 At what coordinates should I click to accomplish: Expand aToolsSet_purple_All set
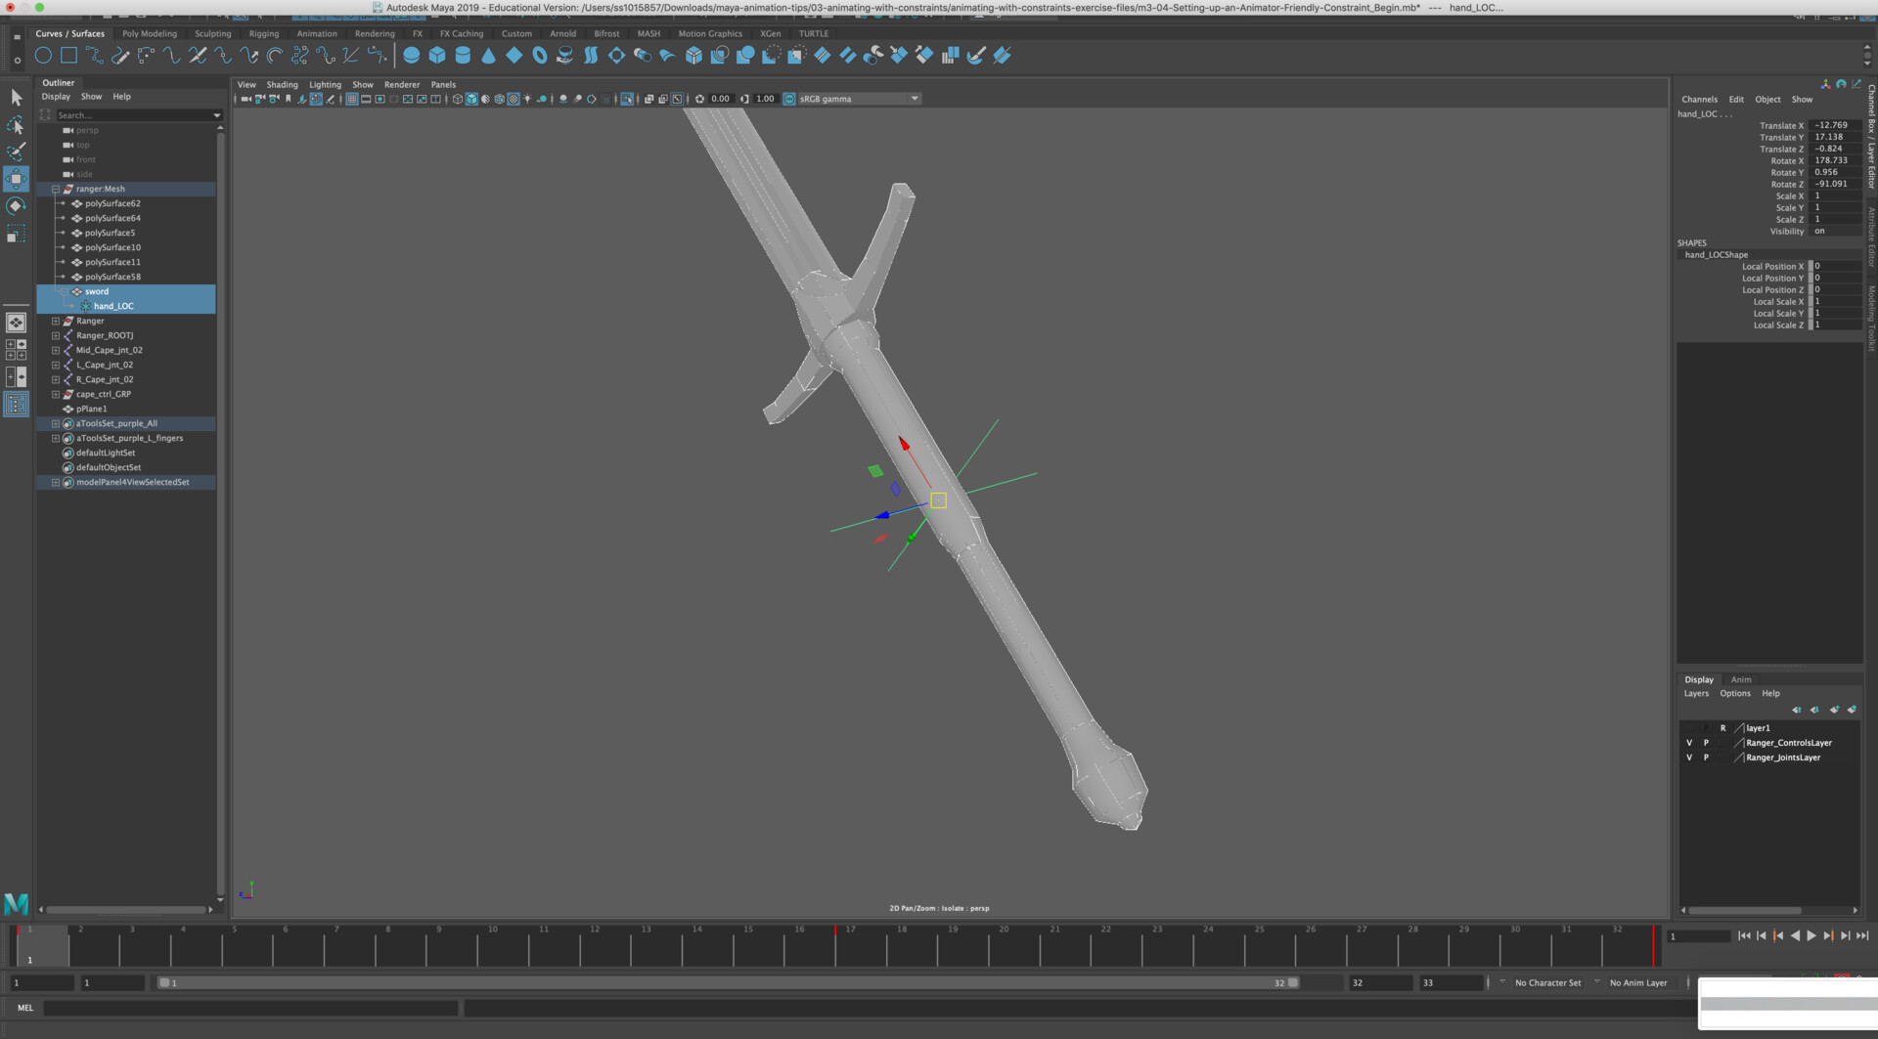(56, 424)
